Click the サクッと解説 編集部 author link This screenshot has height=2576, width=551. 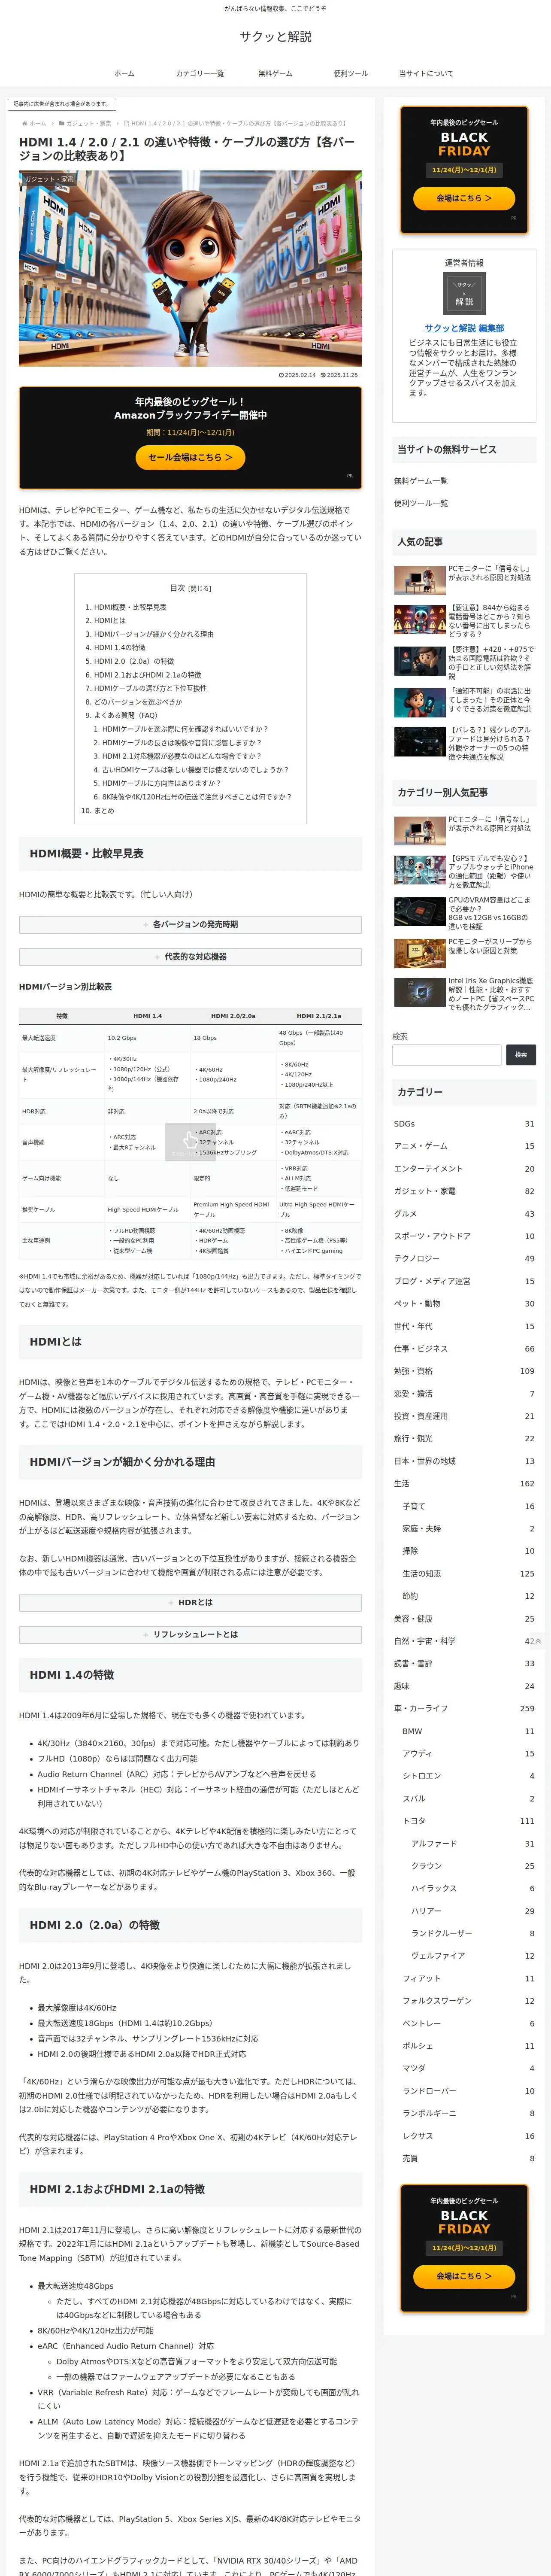464,328
